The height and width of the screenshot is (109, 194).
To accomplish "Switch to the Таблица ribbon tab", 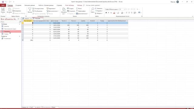I will point(79,5).
